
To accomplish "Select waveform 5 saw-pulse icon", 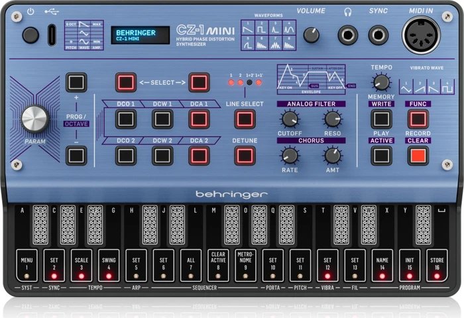I will click(x=248, y=43).
